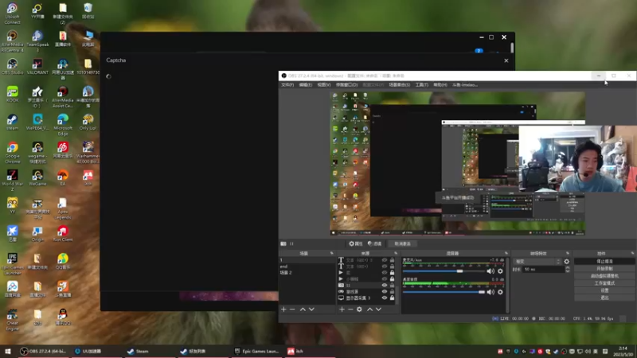
Task: Open the Docks menu in OBS
Action: (x=347, y=85)
